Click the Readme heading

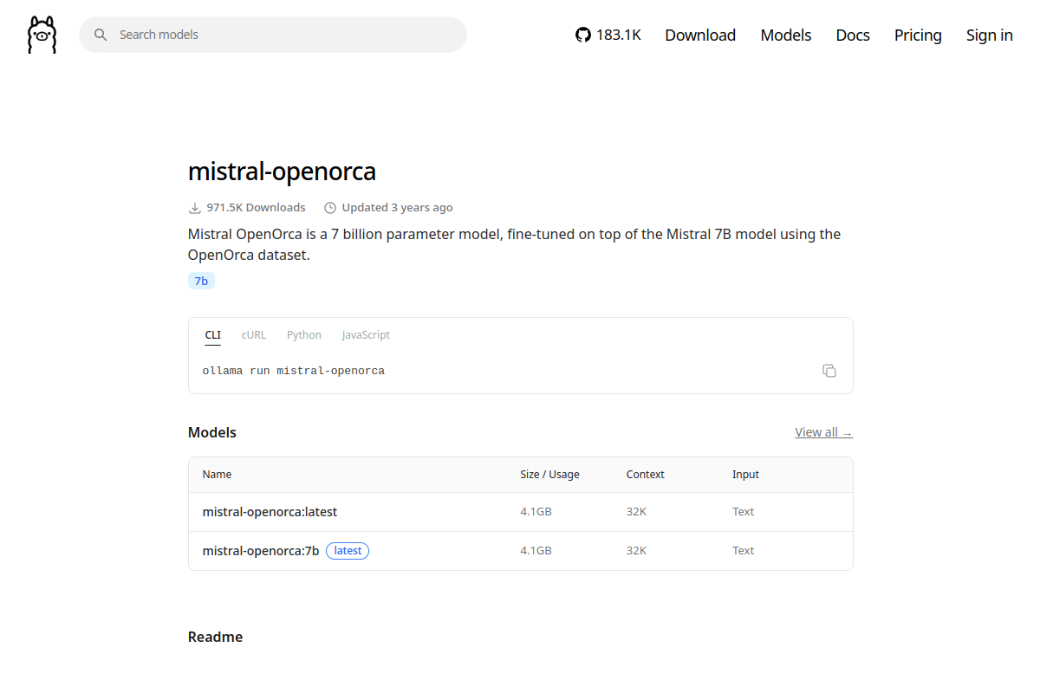coord(215,637)
